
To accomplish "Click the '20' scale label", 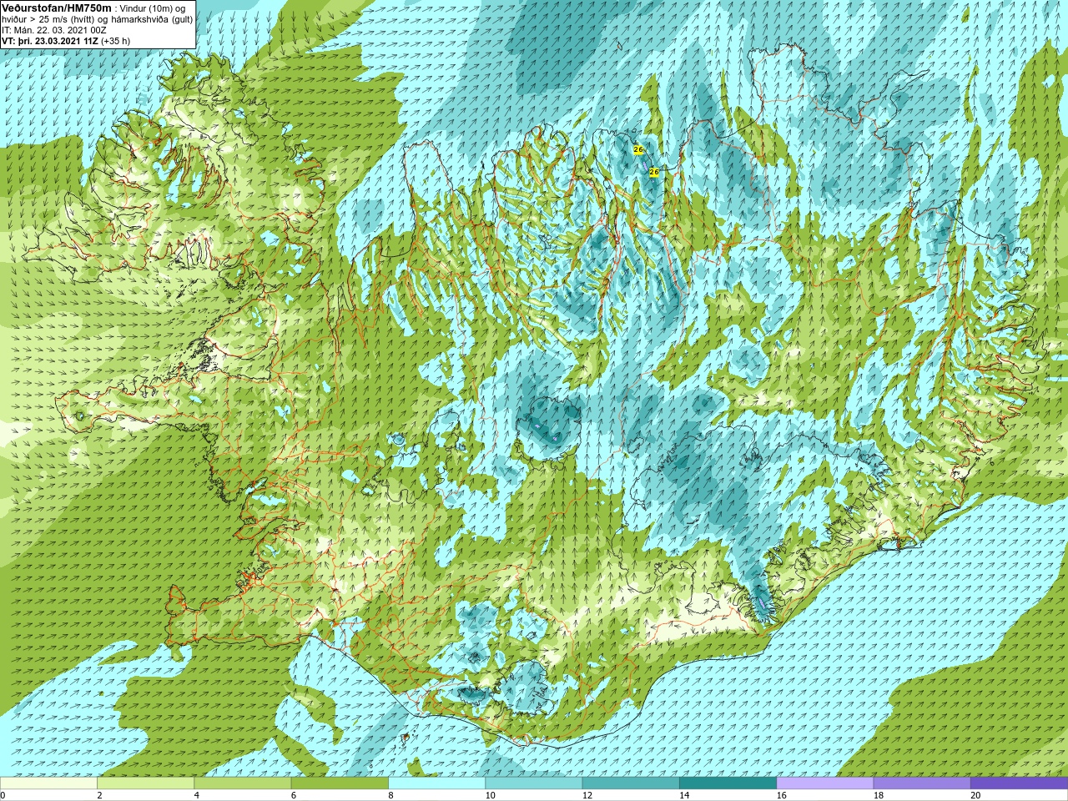I will click(975, 795).
